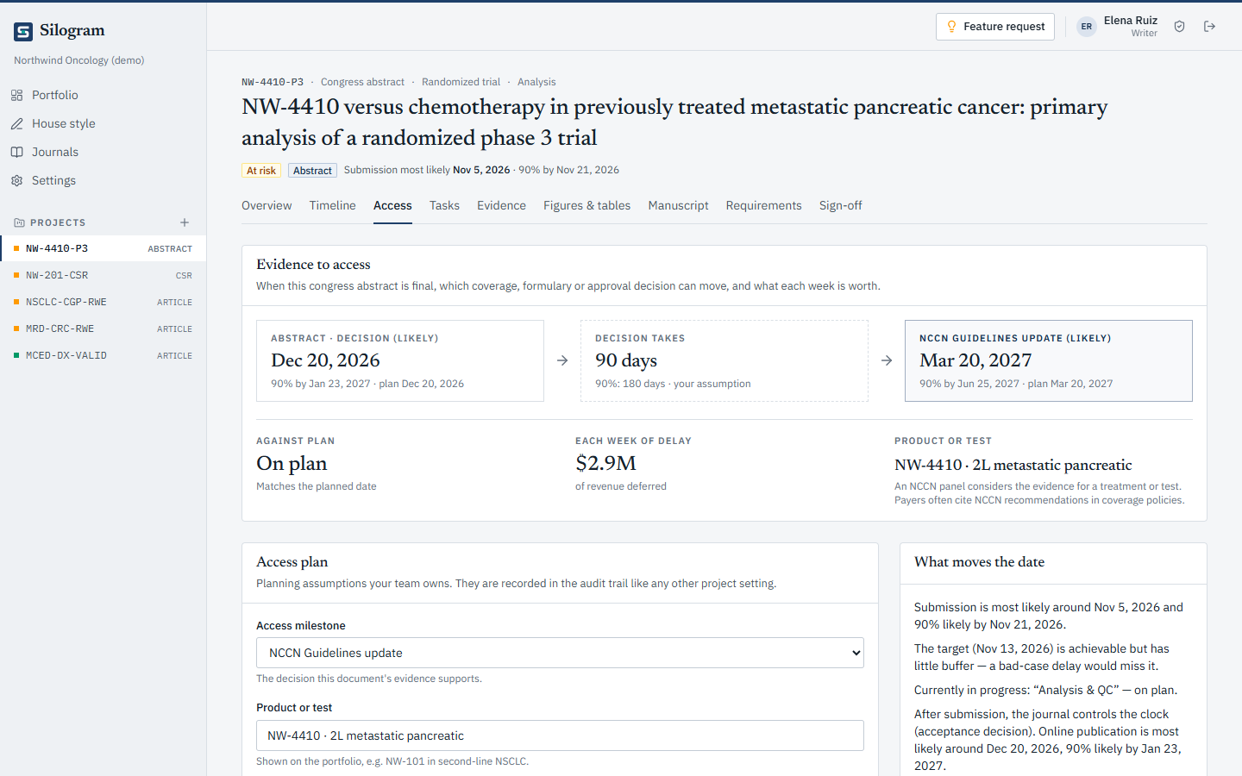
Task: Open the NSCLC-CGP-RWE project
Action: click(x=103, y=302)
